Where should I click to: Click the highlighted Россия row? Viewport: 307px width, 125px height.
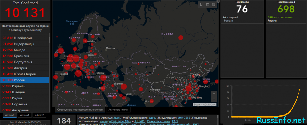(25, 80)
